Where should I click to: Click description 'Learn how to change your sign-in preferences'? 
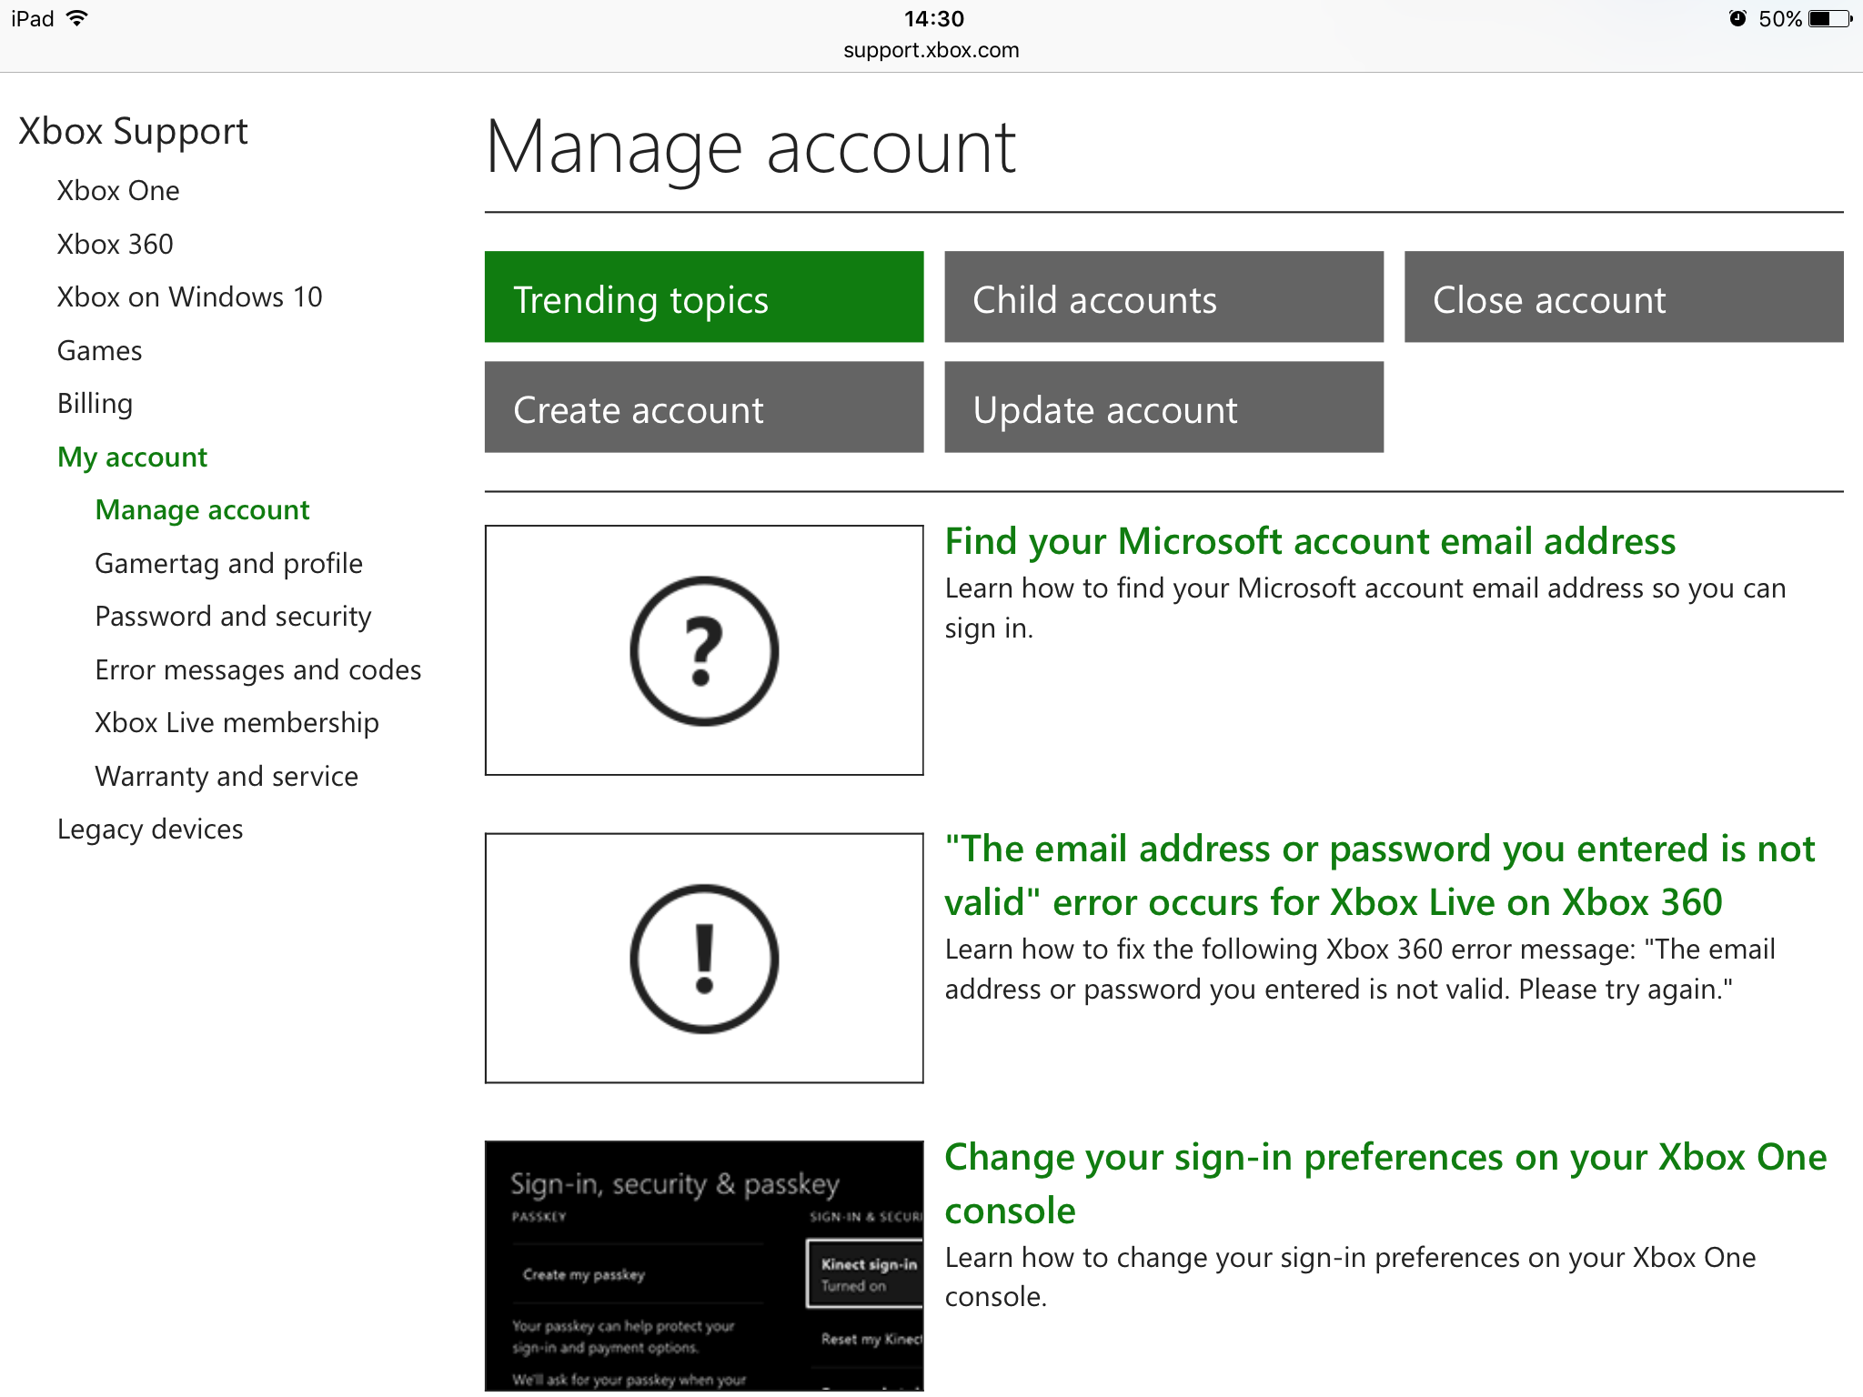pos(1351,1277)
